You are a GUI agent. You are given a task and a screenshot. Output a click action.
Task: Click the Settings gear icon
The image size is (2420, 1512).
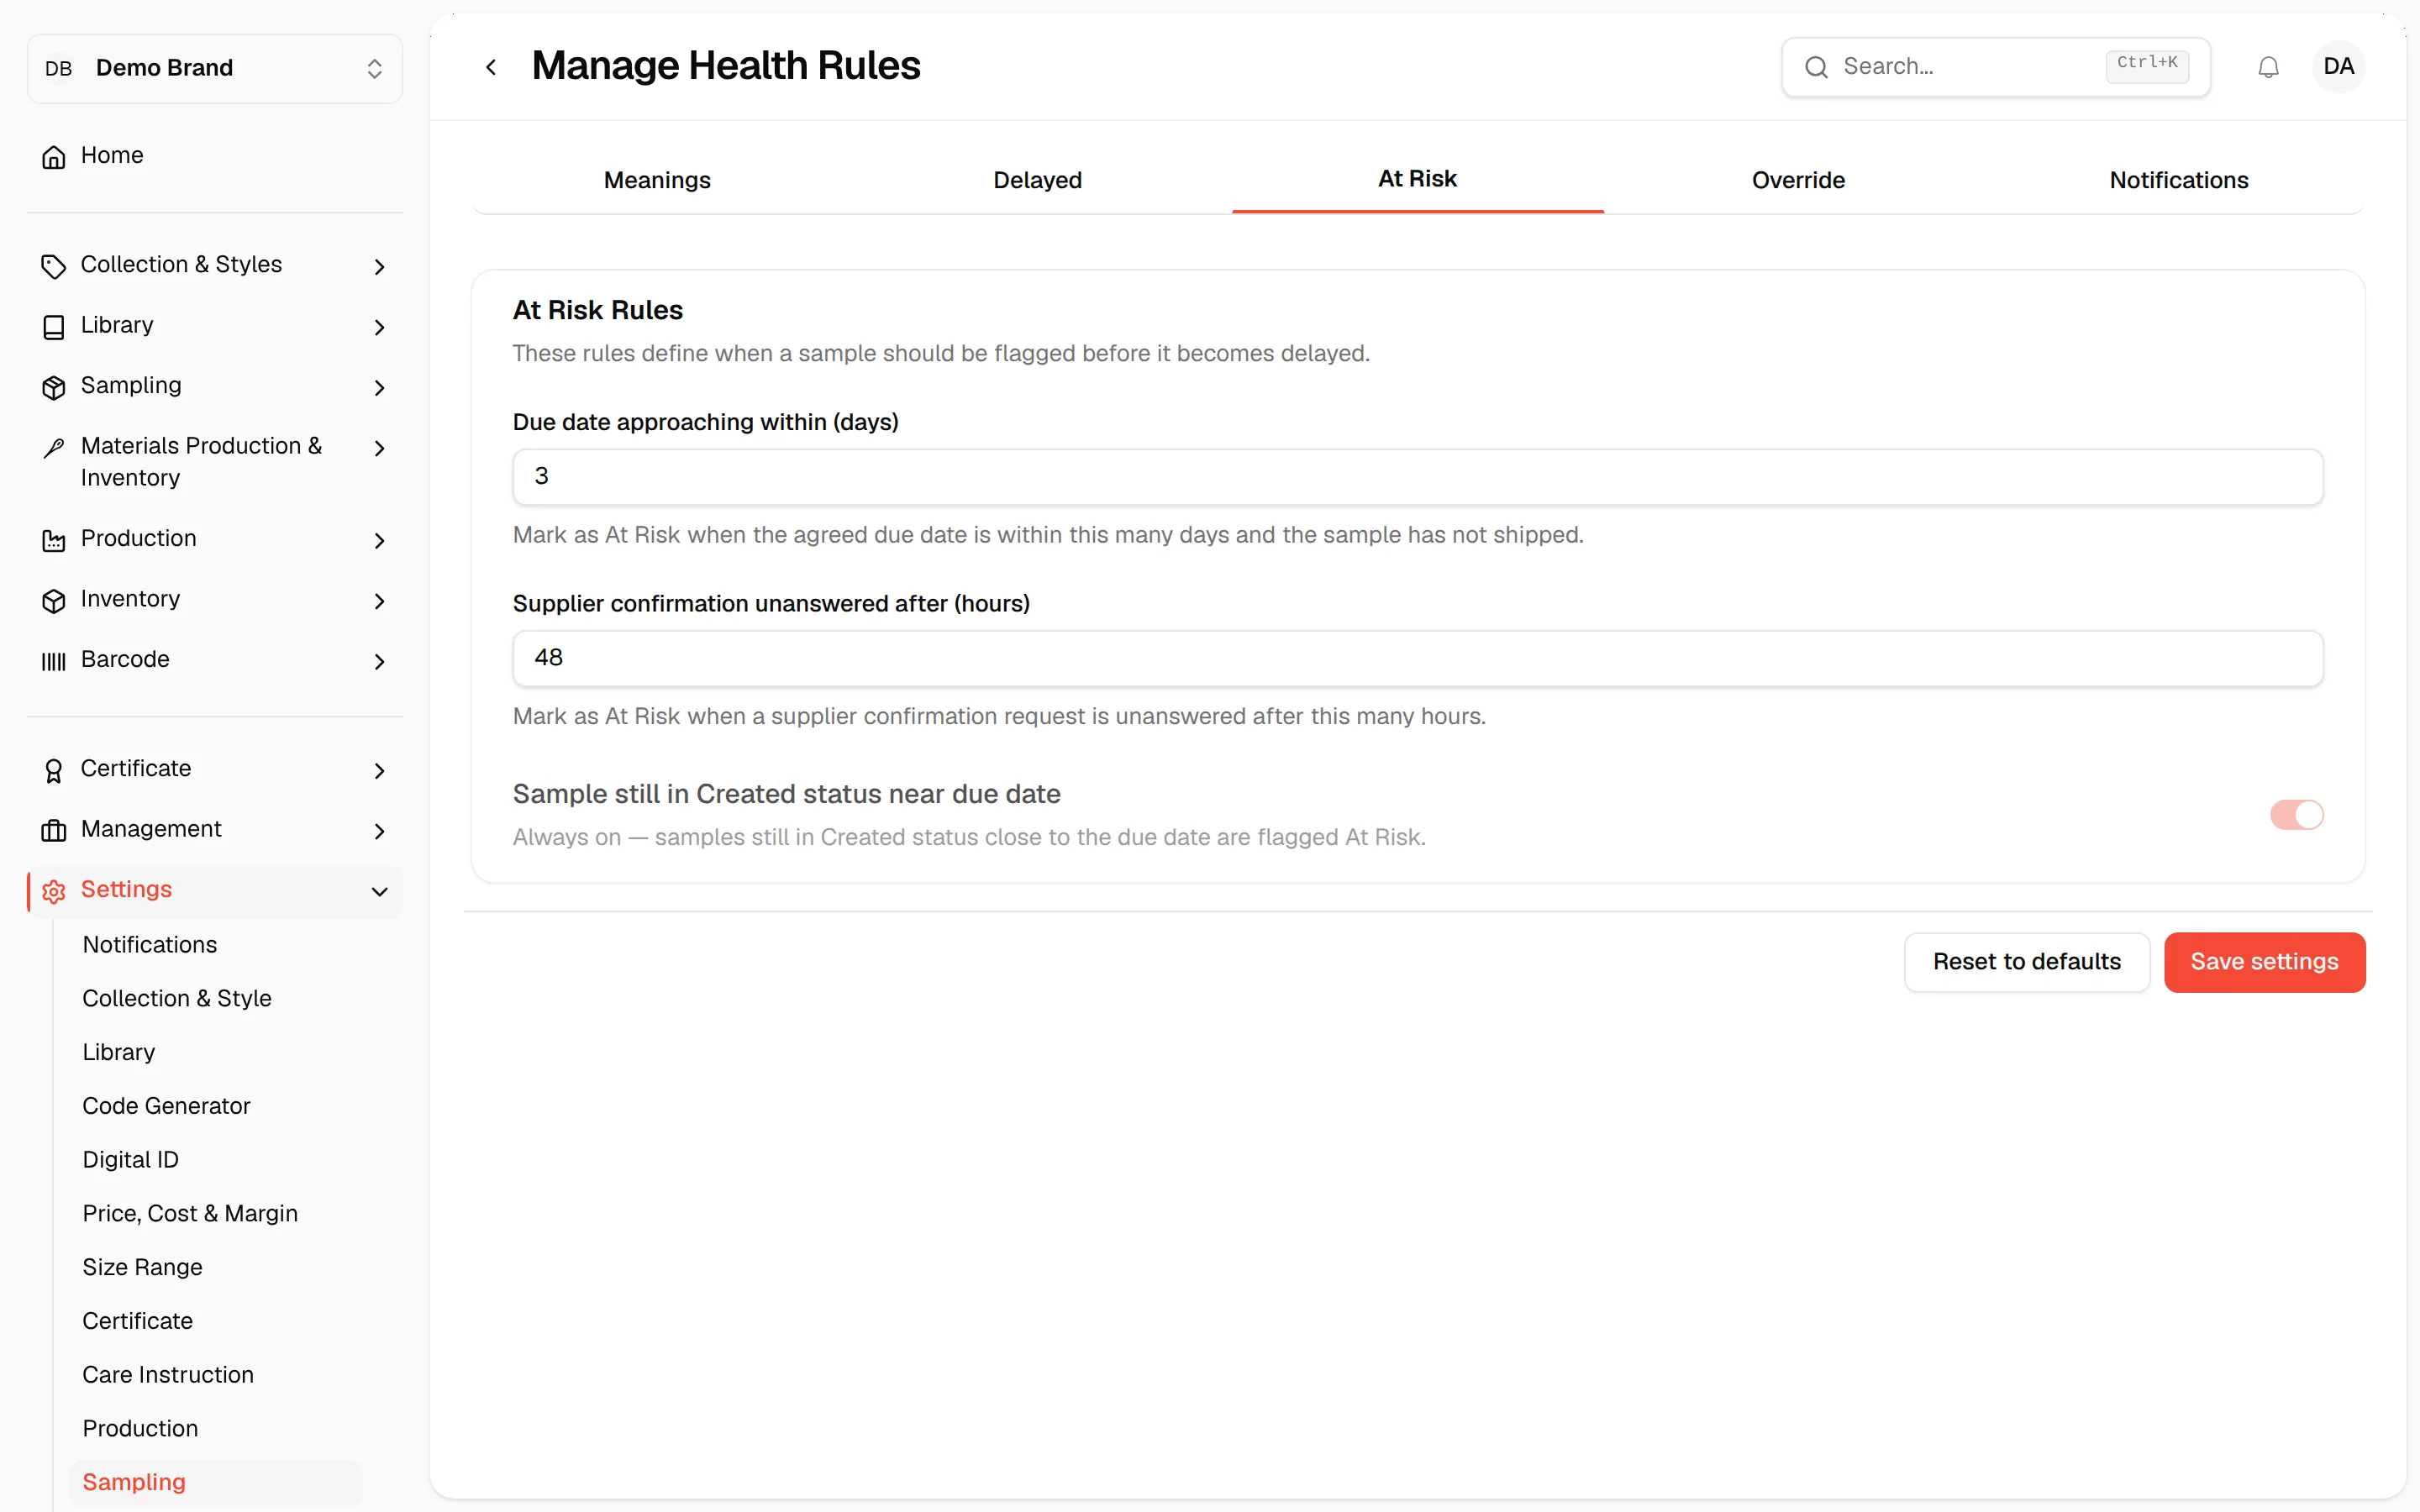tap(54, 891)
